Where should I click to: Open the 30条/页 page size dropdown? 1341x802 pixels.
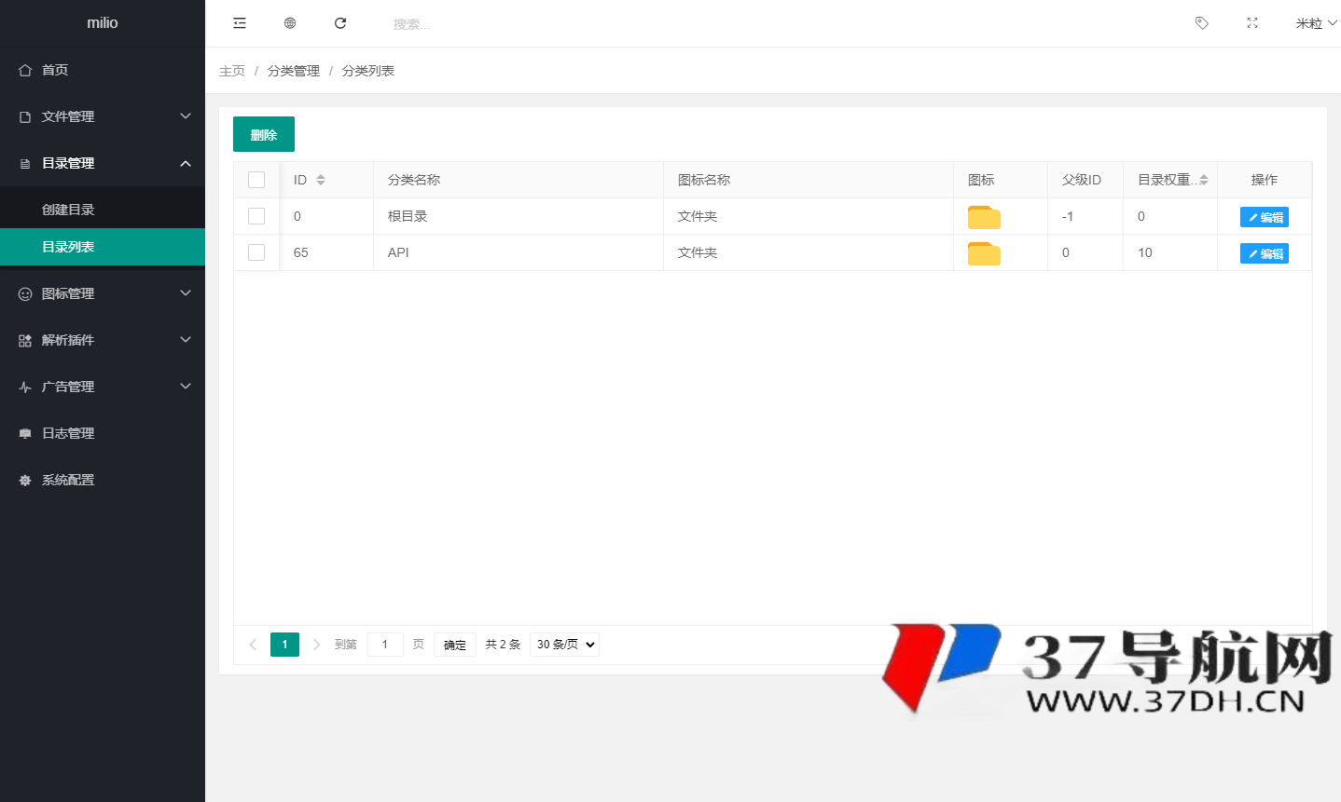563,644
